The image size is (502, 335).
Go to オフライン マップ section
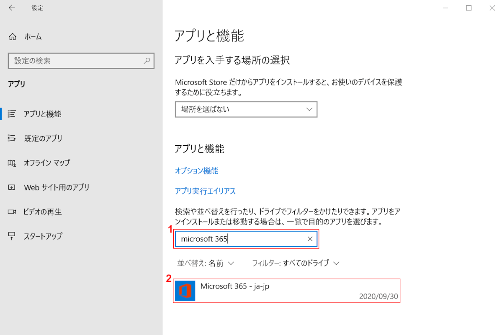point(47,163)
